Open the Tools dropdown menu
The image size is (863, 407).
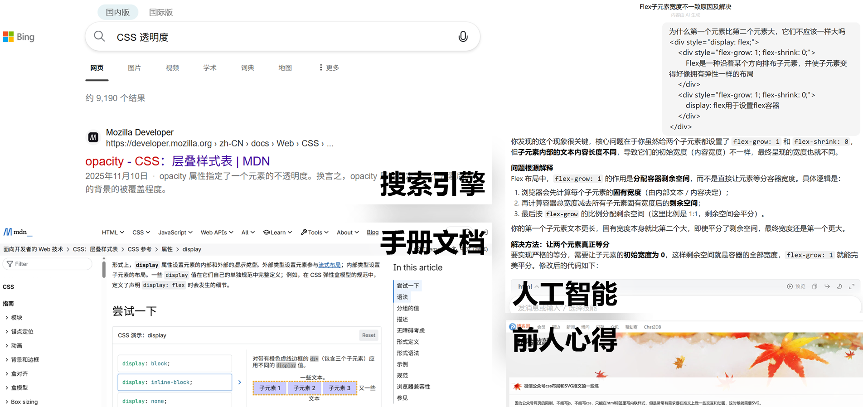tap(315, 232)
